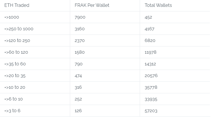The height and width of the screenshot is (119, 213).
Task: Click the 452 total wallets cell
Action: pyautogui.click(x=148, y=17)
